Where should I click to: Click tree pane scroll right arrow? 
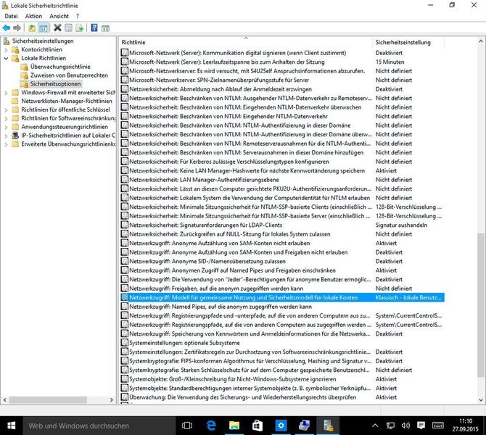coord(112,400)
